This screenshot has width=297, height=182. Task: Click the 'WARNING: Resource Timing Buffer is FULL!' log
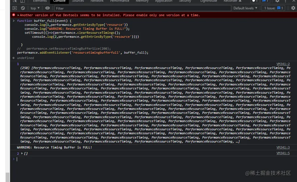[55, 147]
